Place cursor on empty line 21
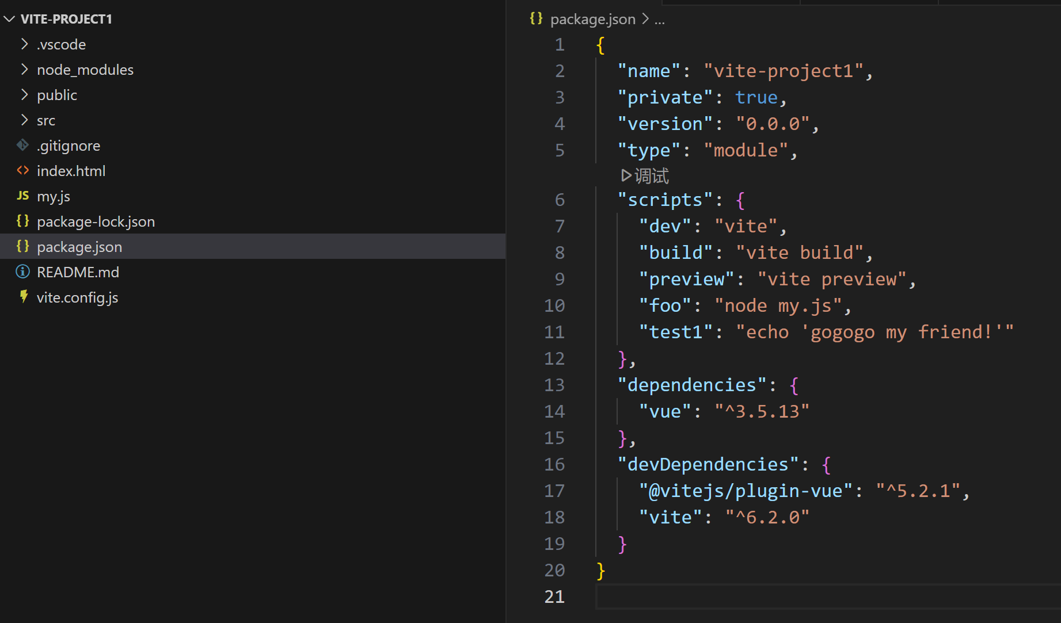This screenshot has width=1061, height=623. coord(633,597)
